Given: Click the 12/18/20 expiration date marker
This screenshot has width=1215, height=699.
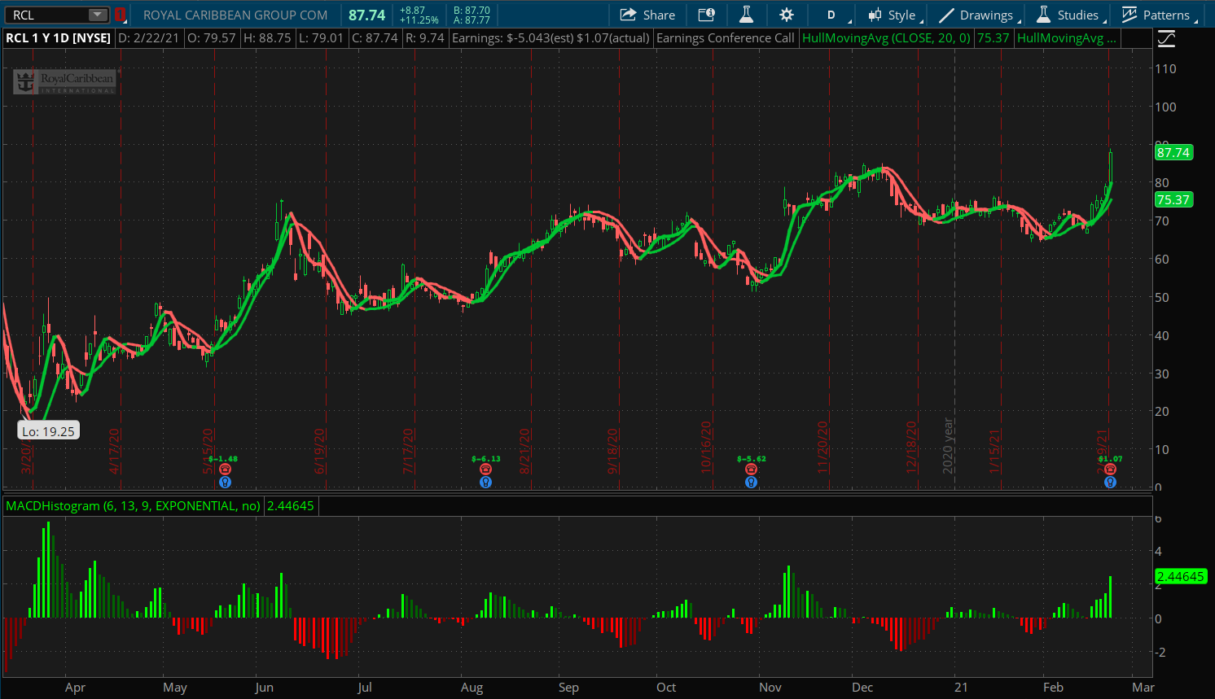Looking at the screenshot, I should click(x=912, y=447).
